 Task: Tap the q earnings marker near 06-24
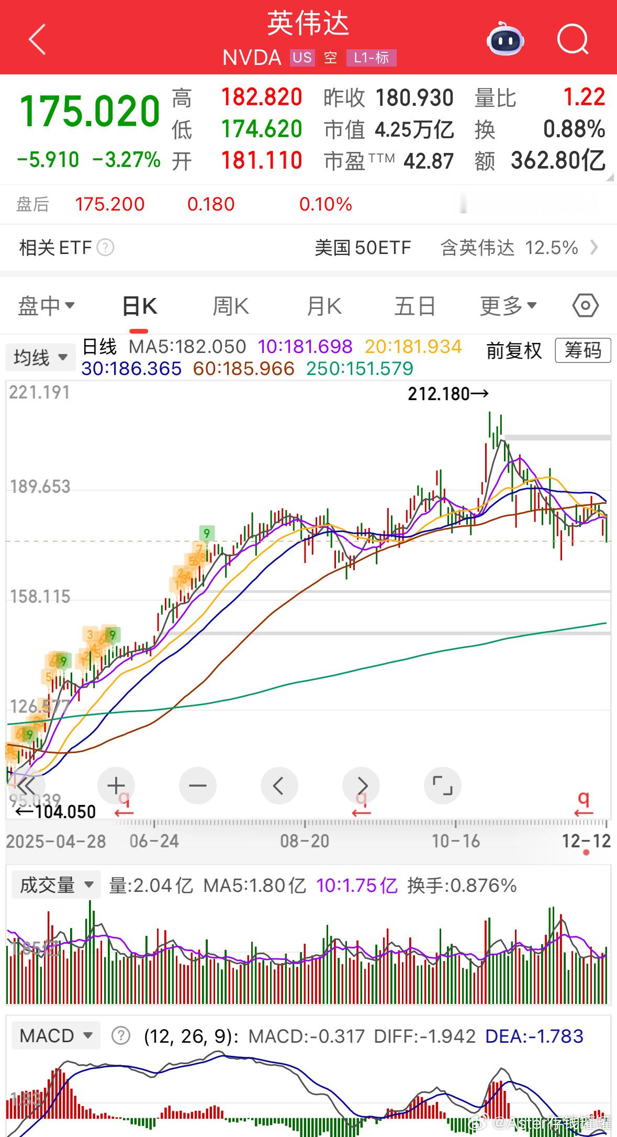tap(125, 804)
